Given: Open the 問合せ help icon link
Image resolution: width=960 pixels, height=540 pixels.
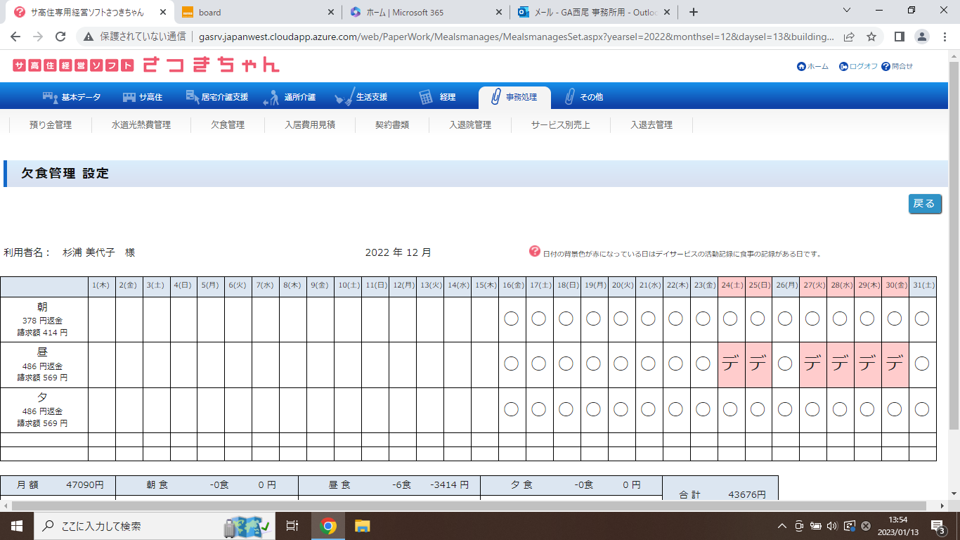Looking at the screenshot, I should point(886,67).
